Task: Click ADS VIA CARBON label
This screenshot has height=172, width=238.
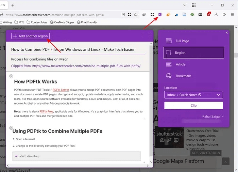Action: click(206, 153)
